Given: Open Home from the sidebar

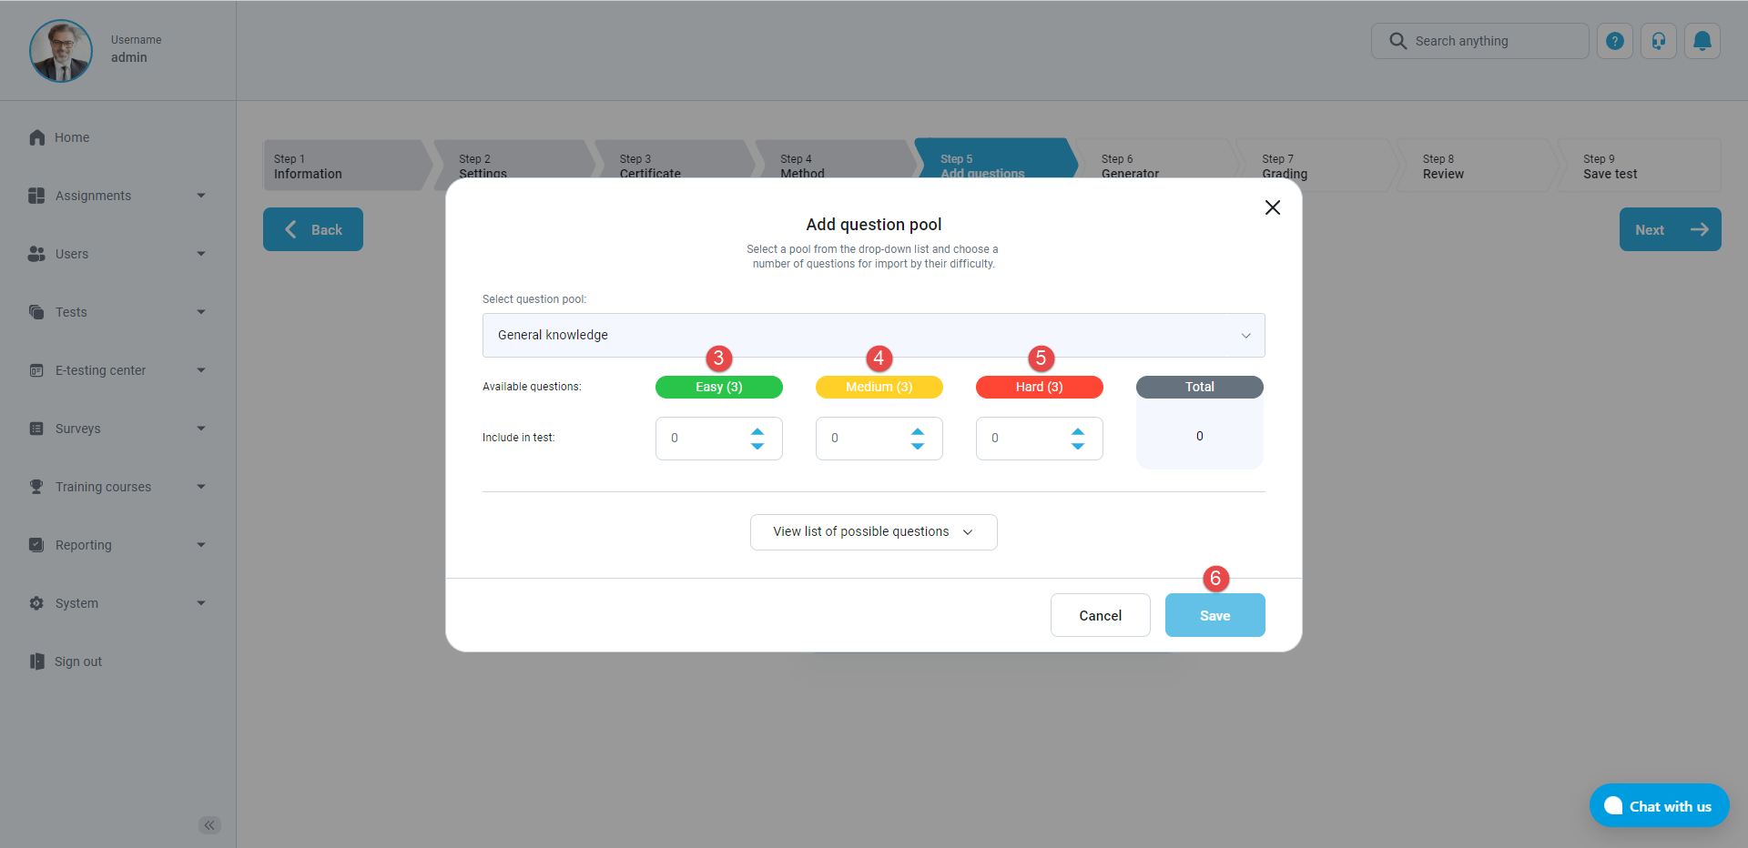Looking at the screenshot, I should point(72,137).
